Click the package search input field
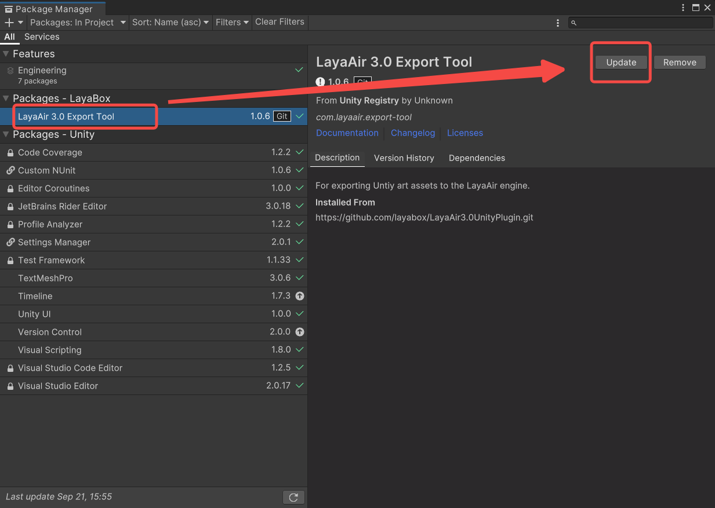Screen dimensions: 715x508 click(644, 23)
